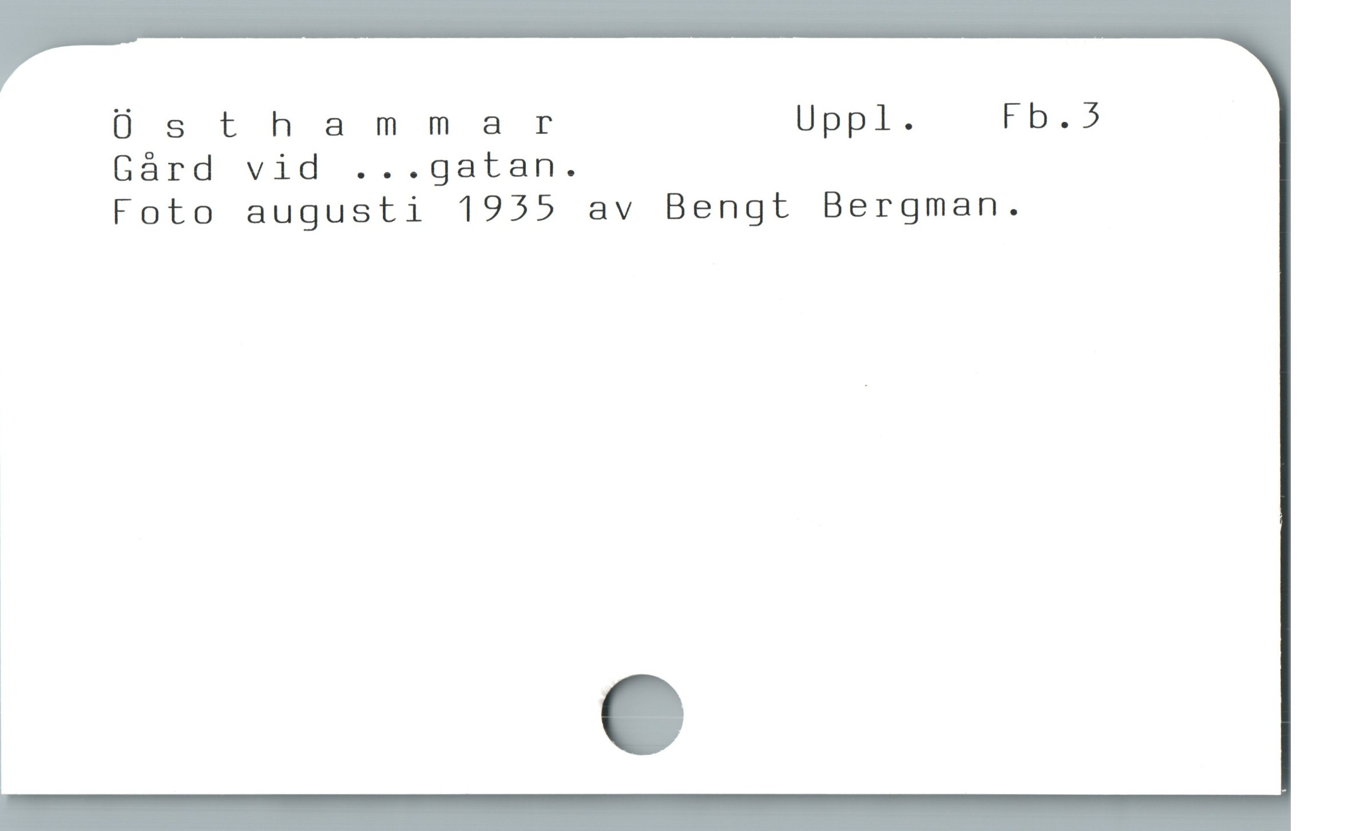Click the word Foto
Viewport: 1368px width, 831px height.
click(x=163, y=211)
